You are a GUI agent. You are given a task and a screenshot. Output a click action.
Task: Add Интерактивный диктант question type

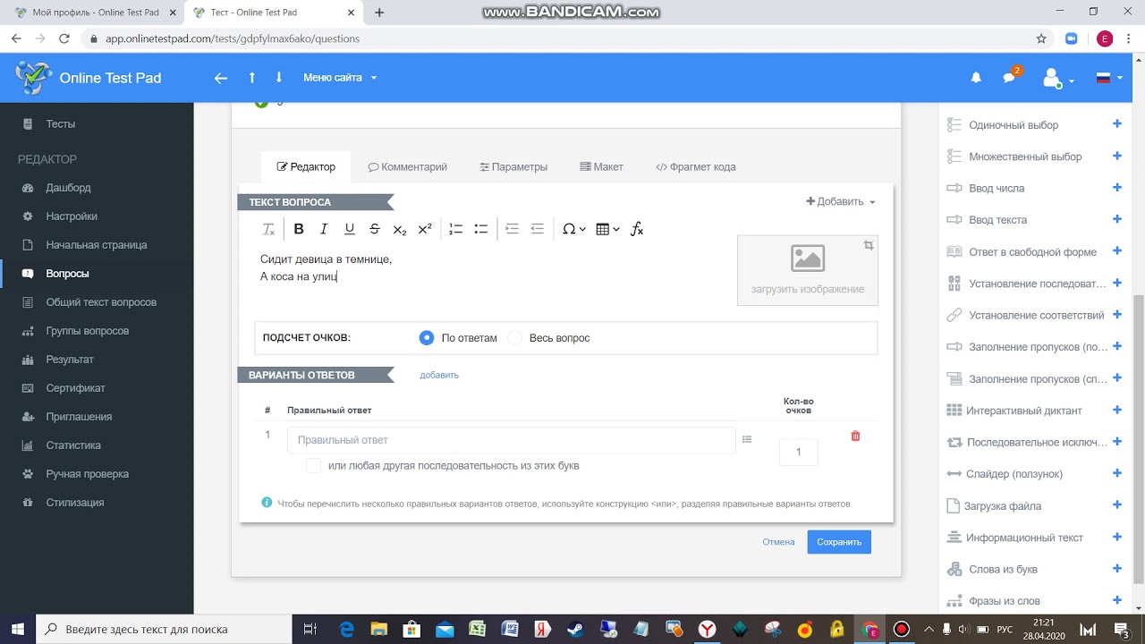pos(1117,410)
